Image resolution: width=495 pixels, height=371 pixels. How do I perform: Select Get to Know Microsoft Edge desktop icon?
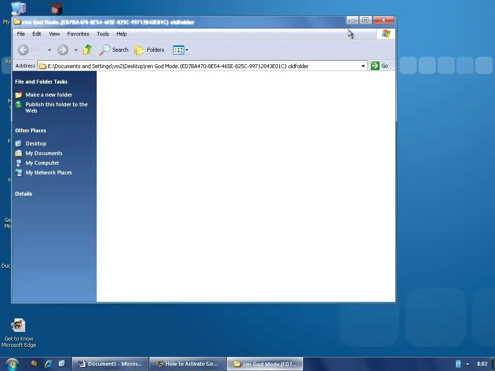tap(19, 333)
